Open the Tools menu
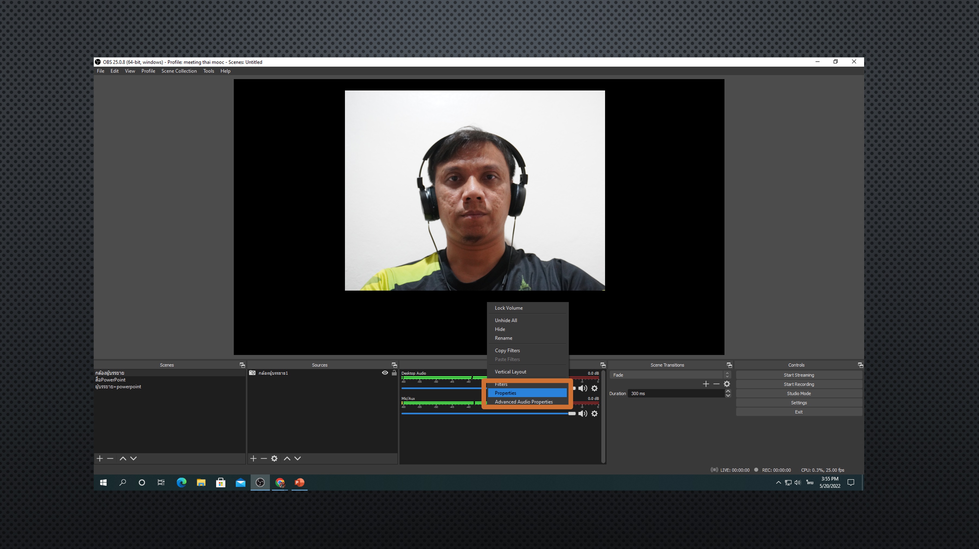This screenshot has height=549, width=979. point(209,71)
